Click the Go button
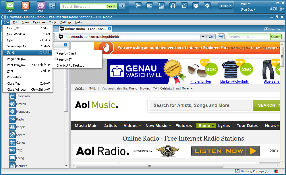Image resolution: width=286 pixels, height=175 pixels. 211,37
